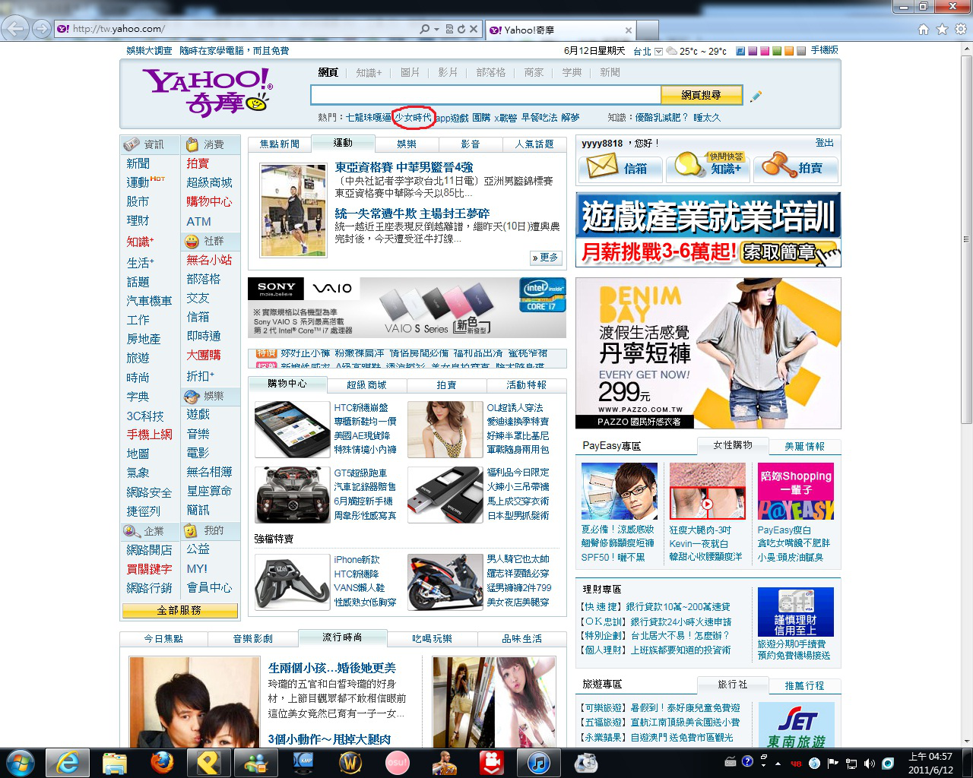Refresh the page with the reload icon
The height and width of the screenshot is (778, 973).
[x=461, y=29]
